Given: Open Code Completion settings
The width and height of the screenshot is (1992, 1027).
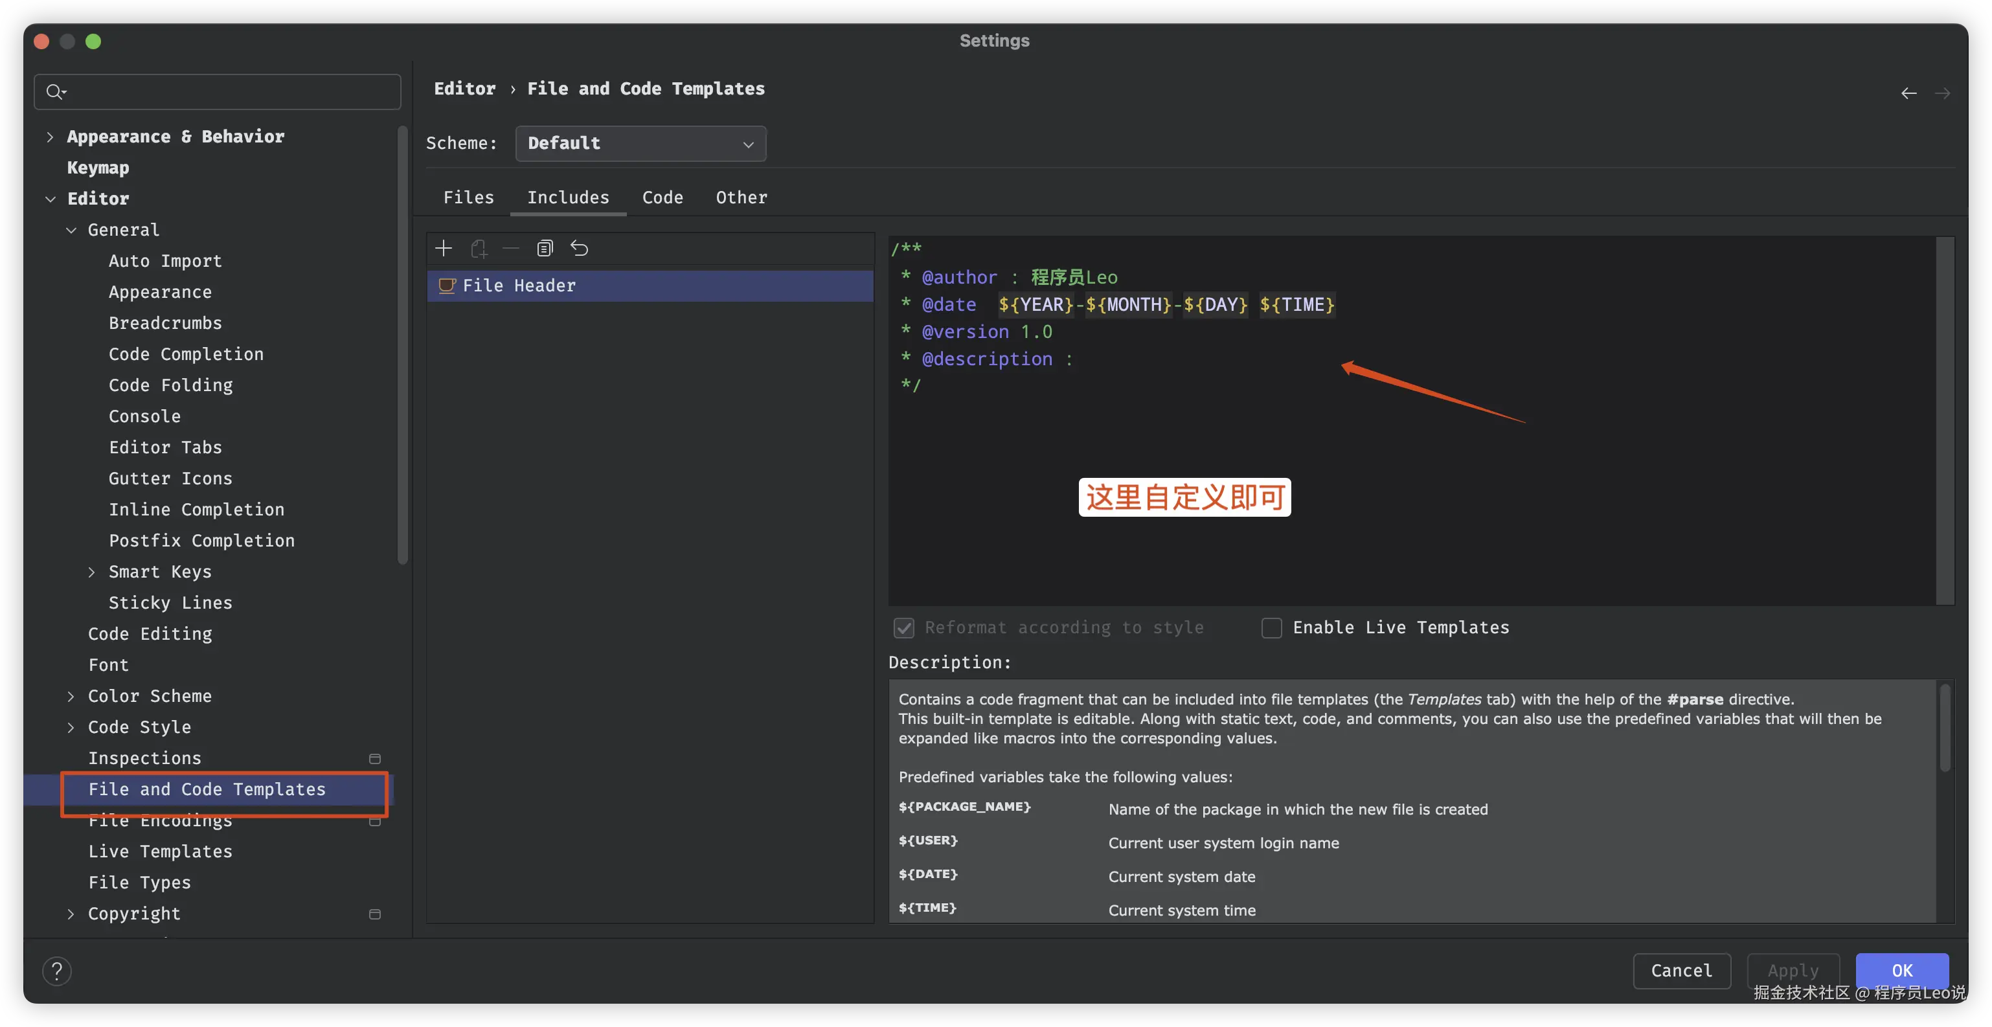Looking at the screenshot, I should point(187,354).
